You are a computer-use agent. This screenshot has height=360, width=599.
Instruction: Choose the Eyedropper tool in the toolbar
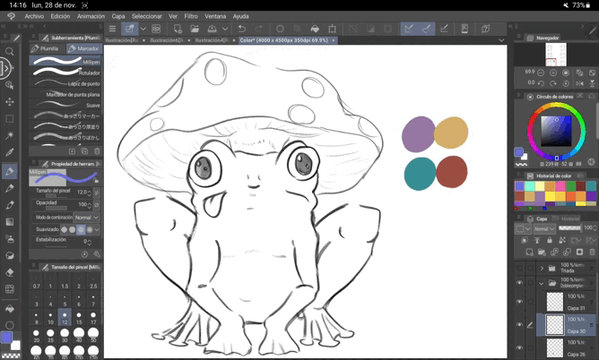point(10,152)
